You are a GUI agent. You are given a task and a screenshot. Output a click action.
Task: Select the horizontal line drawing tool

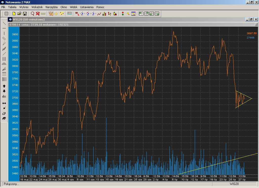pyautogui.click(x=4, y=28)
